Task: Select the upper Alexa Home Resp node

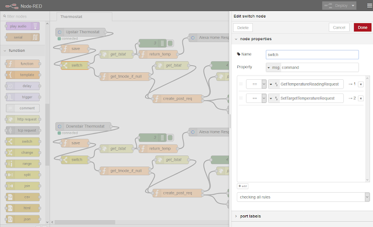Action: (209, 37)
